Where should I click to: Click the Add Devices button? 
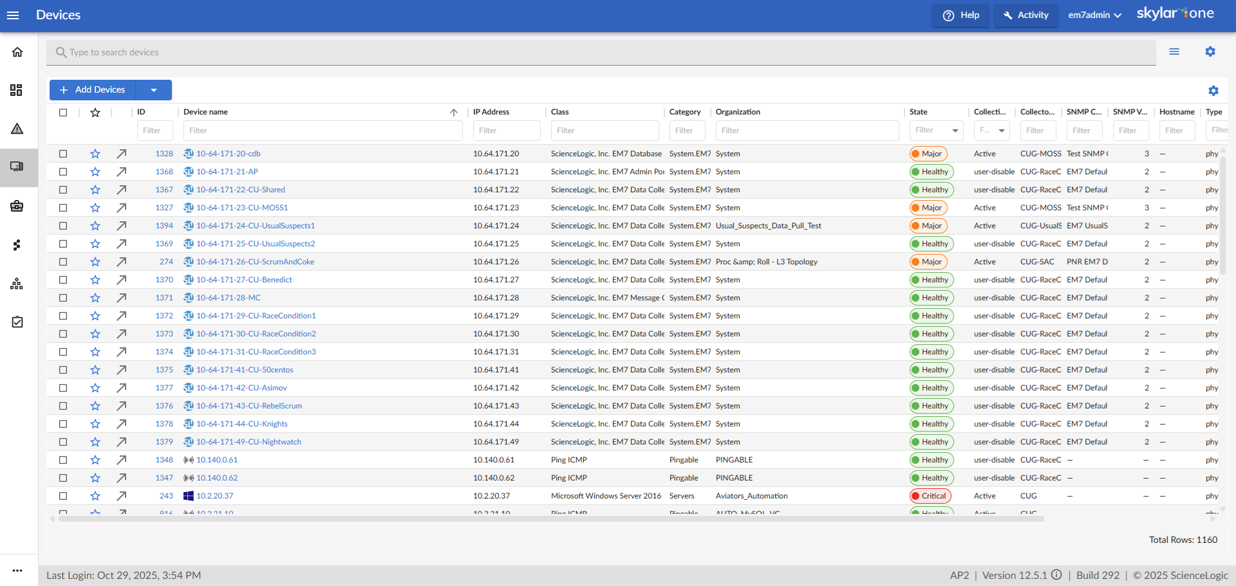coord(93,90)
